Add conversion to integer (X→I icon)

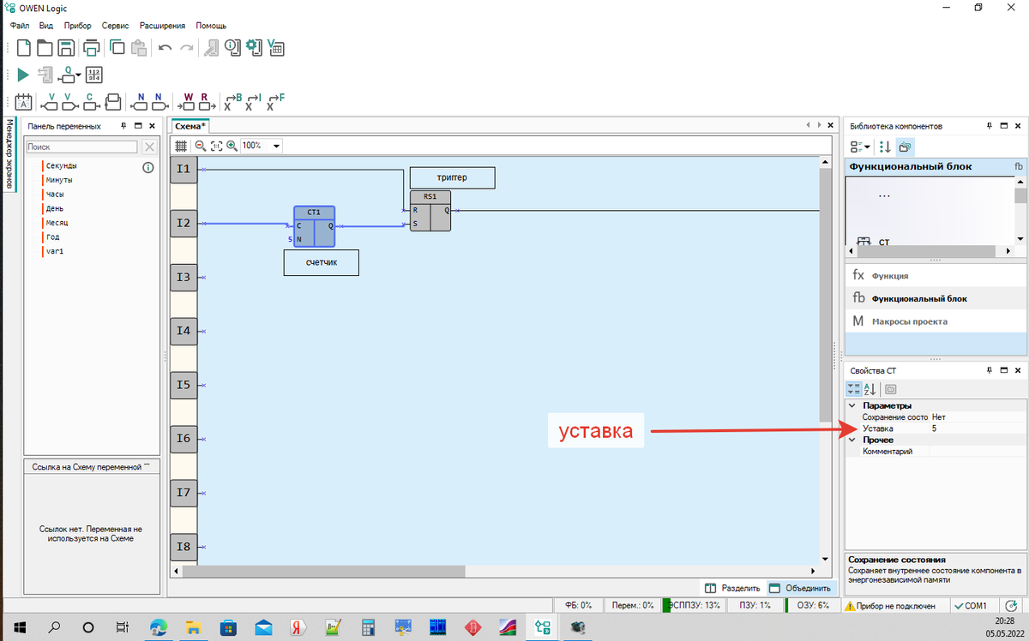[254, 102]
